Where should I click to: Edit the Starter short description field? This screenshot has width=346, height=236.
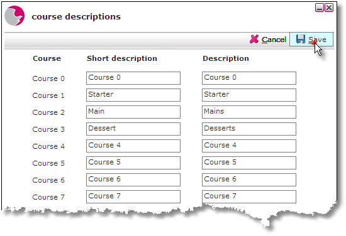[133, 95]
